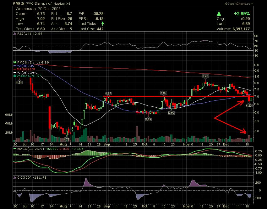
Task: Click the P/E value -38.28
Action: click(98, 14)
